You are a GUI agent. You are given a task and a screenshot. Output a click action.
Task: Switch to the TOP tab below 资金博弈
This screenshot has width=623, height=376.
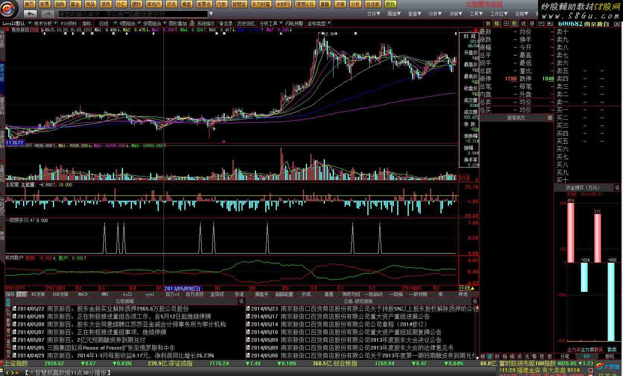[x=586, y=356]
